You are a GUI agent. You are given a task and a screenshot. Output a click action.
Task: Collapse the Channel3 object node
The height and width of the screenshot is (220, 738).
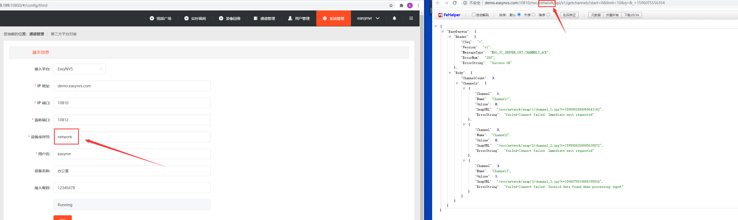coord(464,161)
